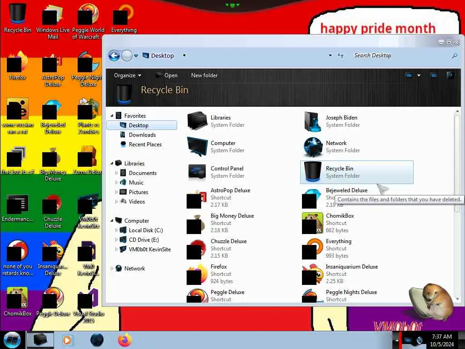Select CD Drive (E:) in tree
This screenshot has height=349, width=465.
tap(143, 240)
